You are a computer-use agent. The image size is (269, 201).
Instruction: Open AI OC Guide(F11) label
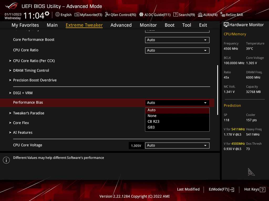click(157, 15)
